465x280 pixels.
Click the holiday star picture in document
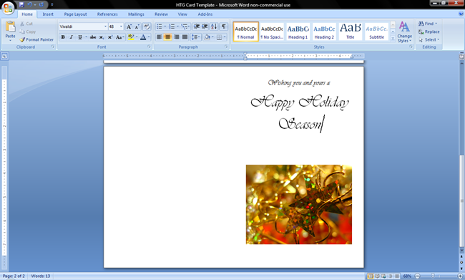[x=299, y=205]
